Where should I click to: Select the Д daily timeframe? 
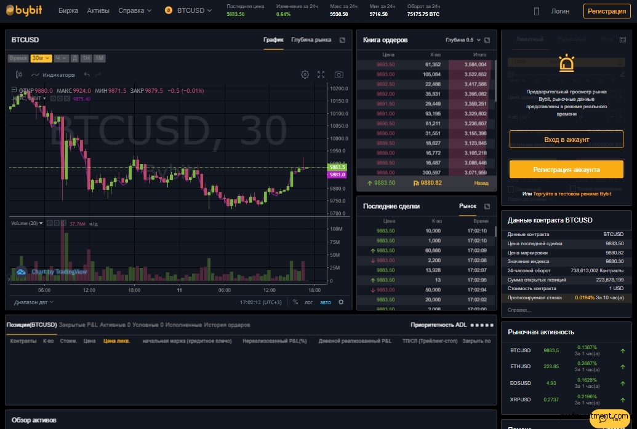pyautogui.click(x=74, y=58)
